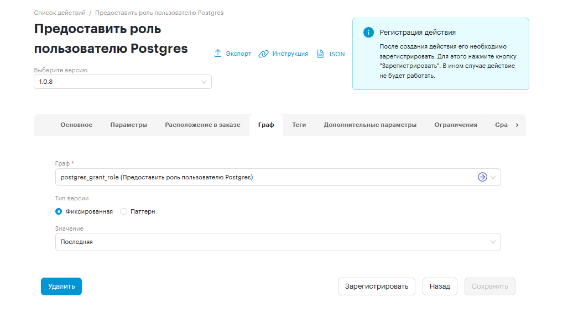Viewport: 568px width, 319px height.
Task: Open the Расположение в заказе tab
Action: tap(202, 125)
